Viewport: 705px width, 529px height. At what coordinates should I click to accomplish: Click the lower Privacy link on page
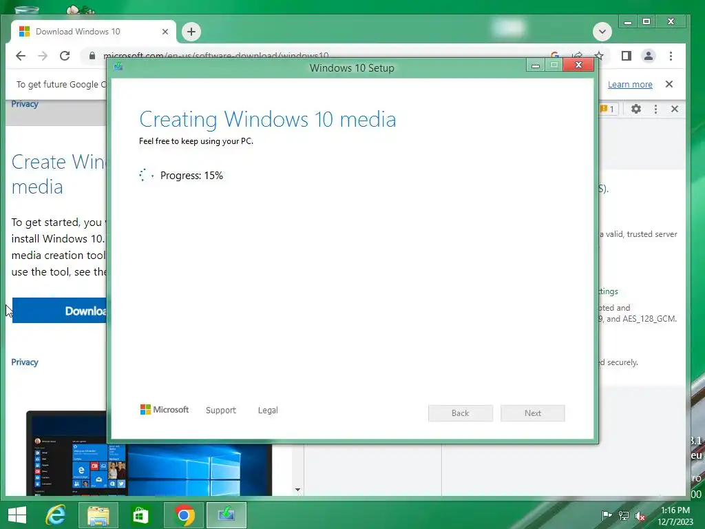pos(25,362)
